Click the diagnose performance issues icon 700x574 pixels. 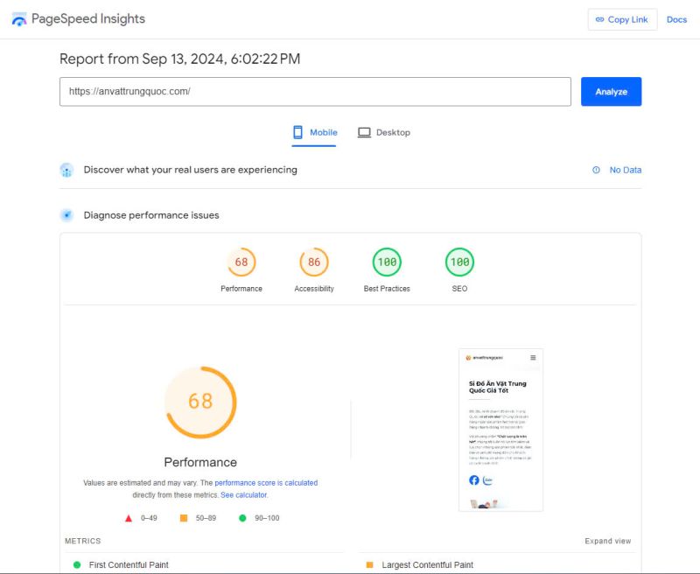(66, 215)
